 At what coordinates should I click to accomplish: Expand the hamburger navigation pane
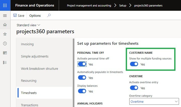coord(5,16)
